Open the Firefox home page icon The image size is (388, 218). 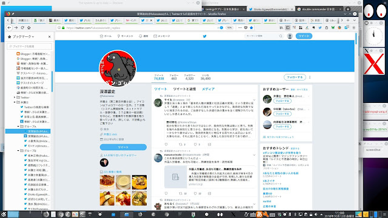(x=28, y=28)
